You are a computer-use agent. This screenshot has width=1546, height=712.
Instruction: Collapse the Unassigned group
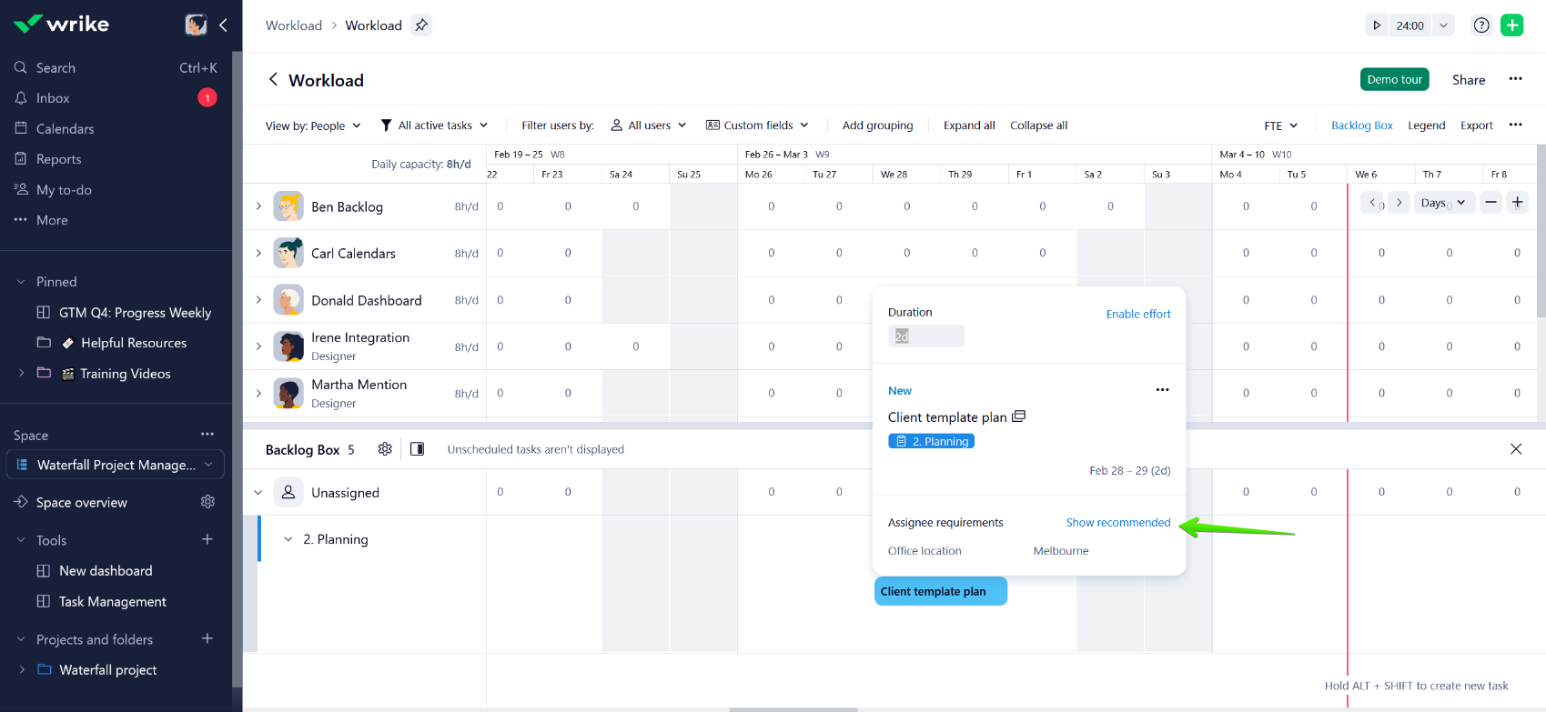point(258,492)
